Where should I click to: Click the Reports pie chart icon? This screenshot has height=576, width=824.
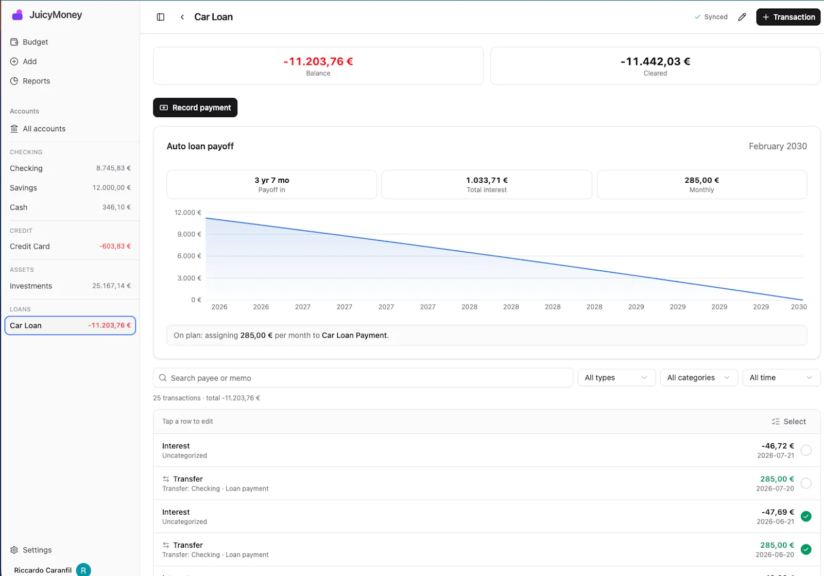[x=14, y=81]
